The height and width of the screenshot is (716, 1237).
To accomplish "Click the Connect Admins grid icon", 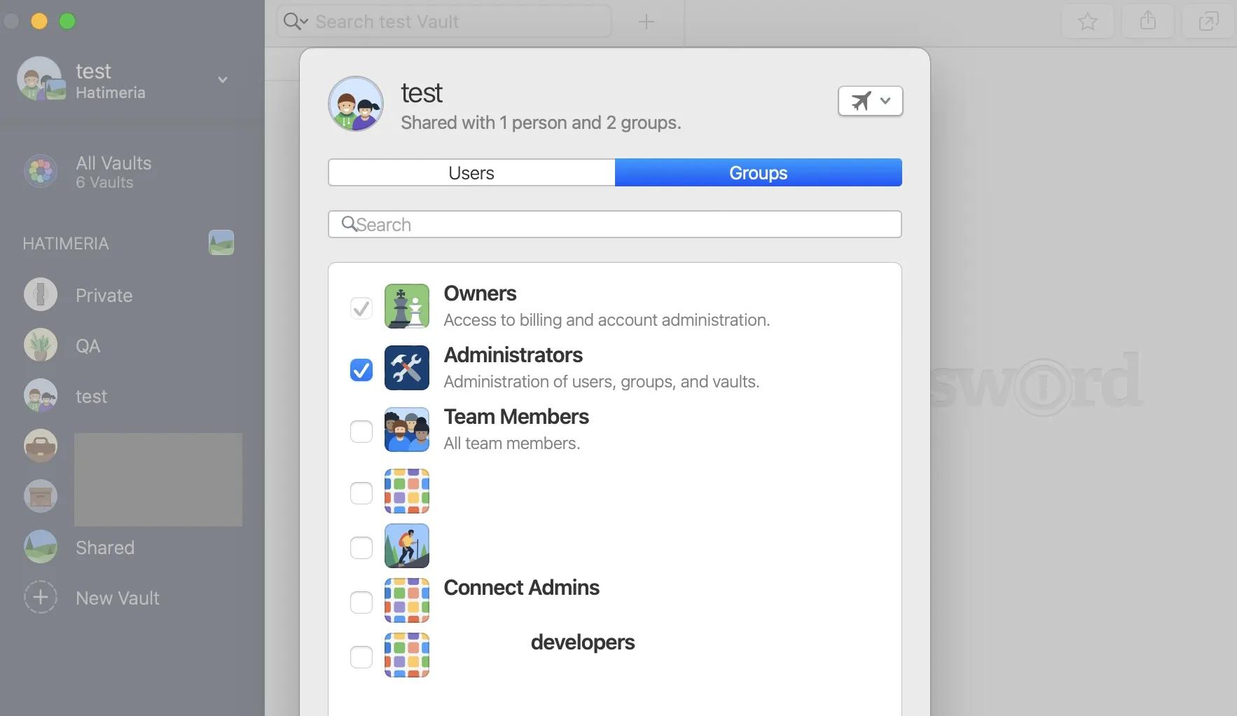I will click(406, 600).
